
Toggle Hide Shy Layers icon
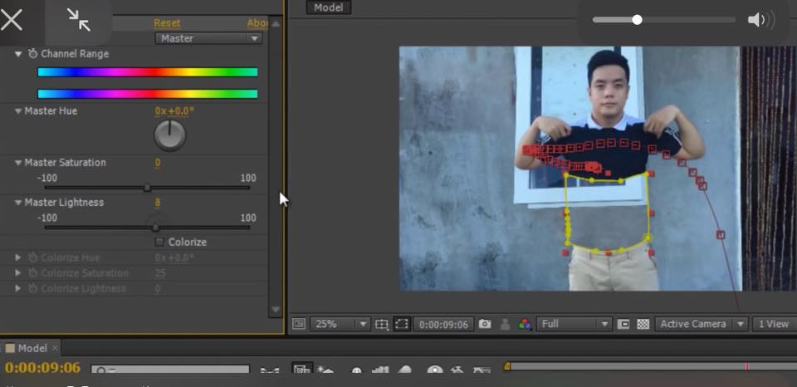tap(356, 370)
